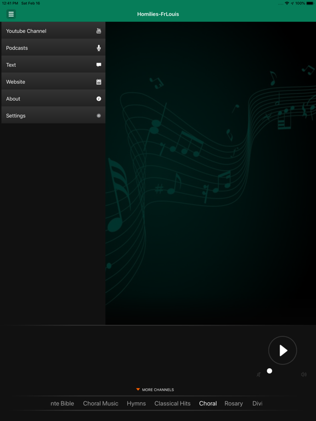
Task: Mute audio with the muted speaker icon
Action: 258,374
